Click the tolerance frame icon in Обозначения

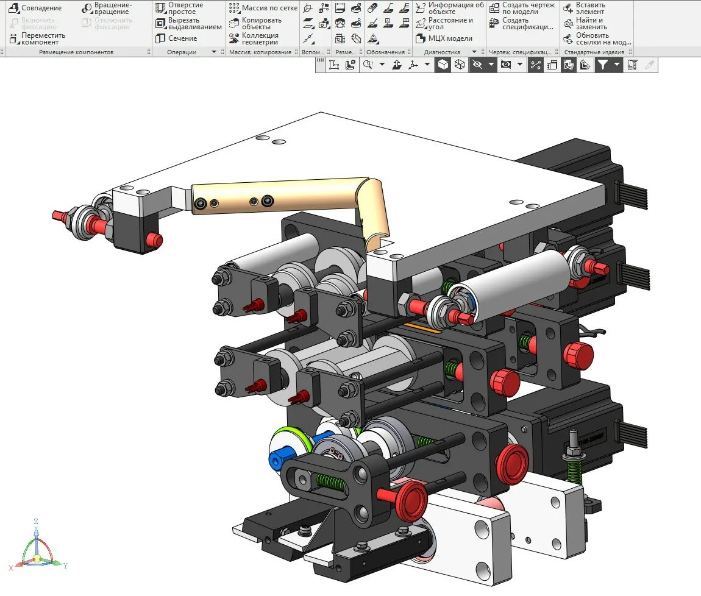click(404, 23)
